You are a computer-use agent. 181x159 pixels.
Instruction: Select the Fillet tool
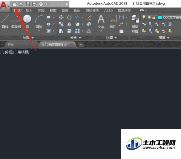77,24
